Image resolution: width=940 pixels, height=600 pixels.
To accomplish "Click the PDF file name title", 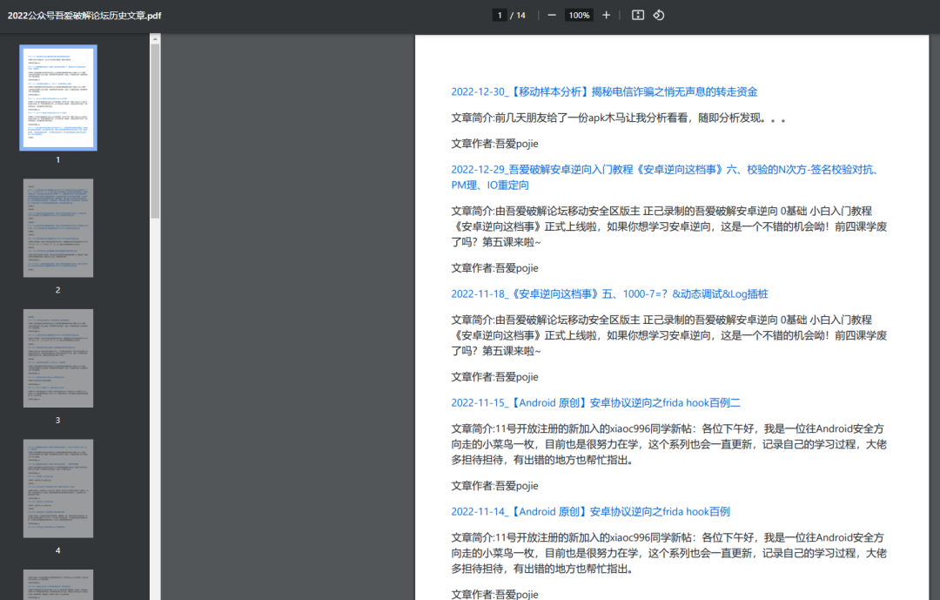I will point(84,16).
